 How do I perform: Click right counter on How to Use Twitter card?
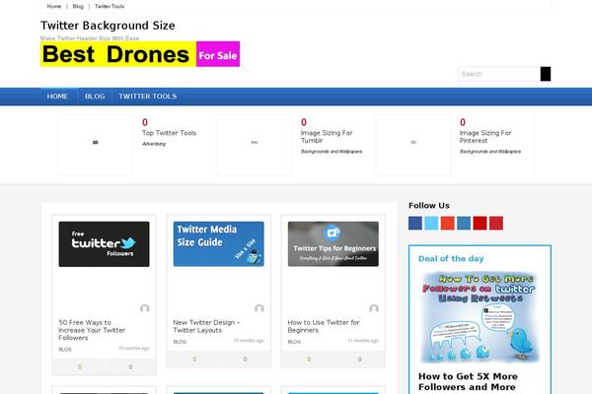359,359
